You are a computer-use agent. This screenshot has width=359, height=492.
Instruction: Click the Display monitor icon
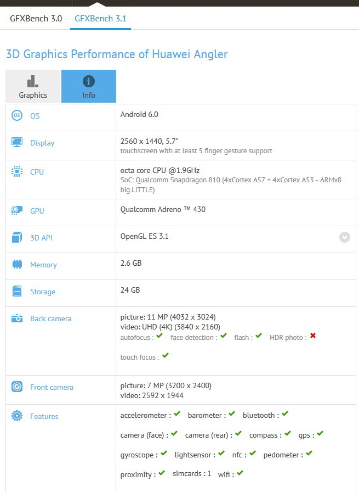pos(17,142)
